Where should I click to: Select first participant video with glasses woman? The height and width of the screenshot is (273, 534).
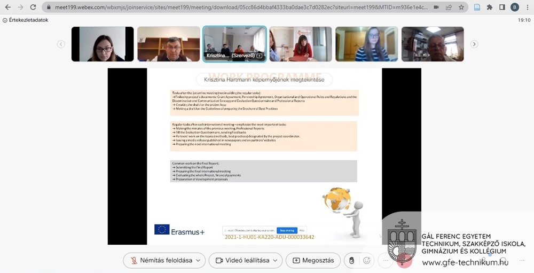pos(103,44)
